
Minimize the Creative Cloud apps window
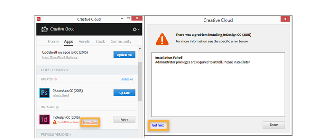(x=122, y=18)
